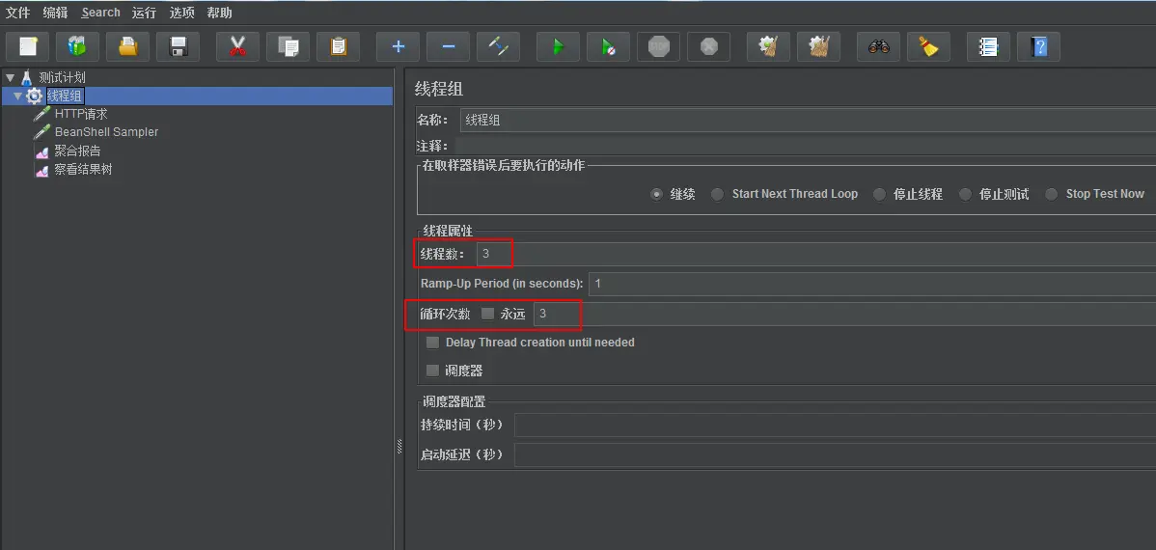Click the Save floppy disk icon
This screenshot has height=550, width=1156.
coord(179,46)
